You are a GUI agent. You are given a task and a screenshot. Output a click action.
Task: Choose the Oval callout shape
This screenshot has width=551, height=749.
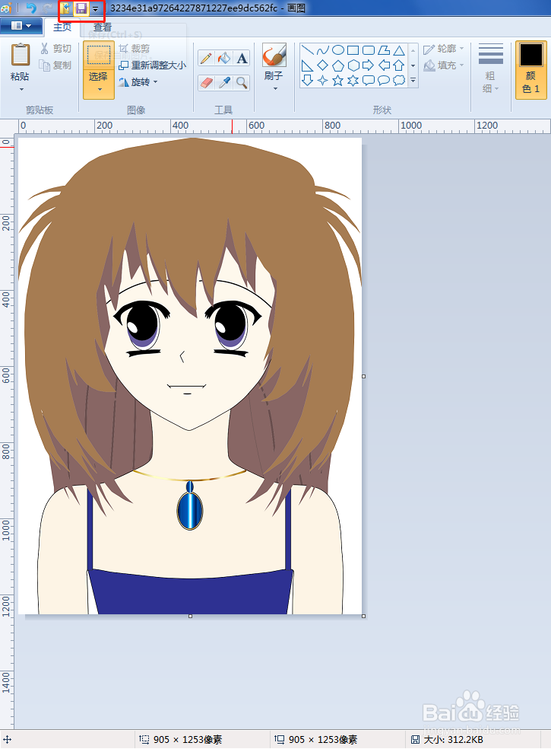(384, 80)
